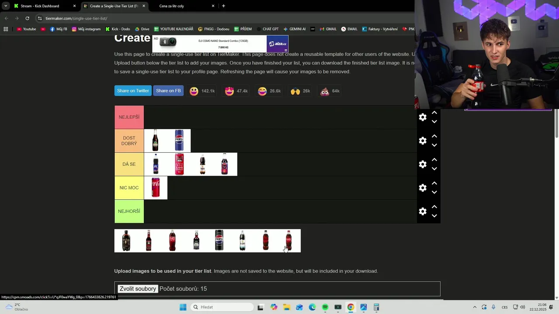Open Youtube bookmark

pyautogui.click(x=26, y=29)
